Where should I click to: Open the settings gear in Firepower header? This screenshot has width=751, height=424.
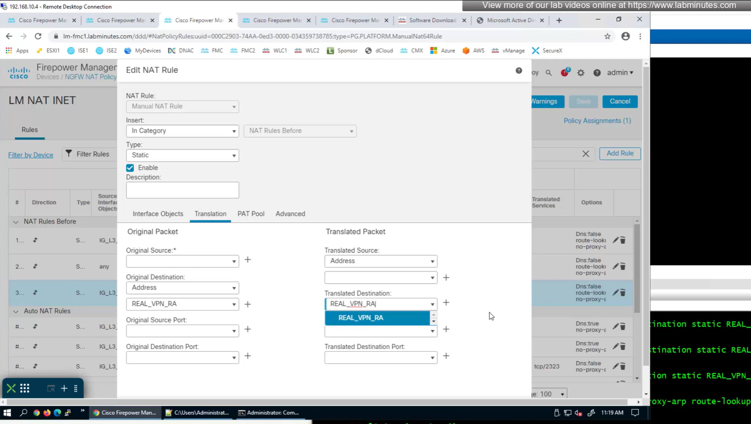(x=581, y=73)
